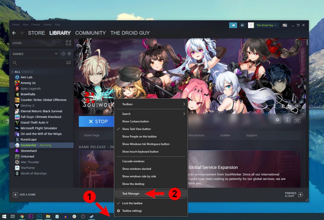Choose Show windows side by side
324x220 pixels.
[151, 176]
